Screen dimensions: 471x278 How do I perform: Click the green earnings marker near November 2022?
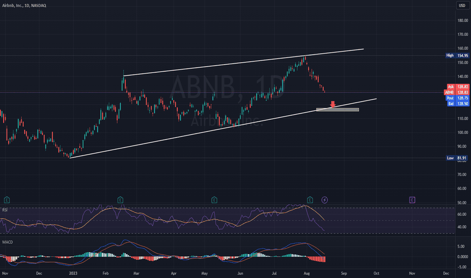click(x=7, y=200)
